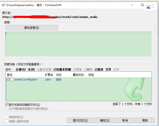
Task: Toggle 保留(c)修改列表 checkbox
Action: 7,121
